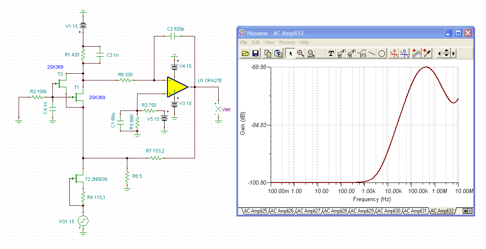The width and height of the screenshot is (486, 249).
Task: Reset zoom to 100% magnifier
Action: tap(311, 53)
